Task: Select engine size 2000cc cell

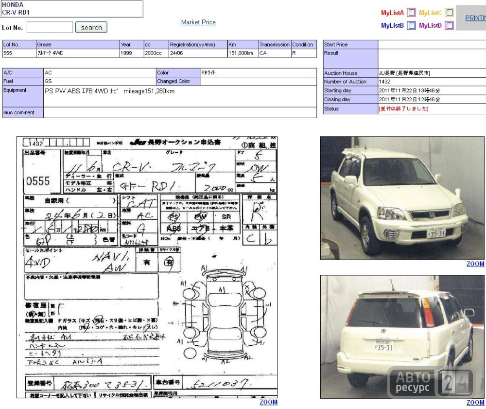Action: click(x=156, y=53)
